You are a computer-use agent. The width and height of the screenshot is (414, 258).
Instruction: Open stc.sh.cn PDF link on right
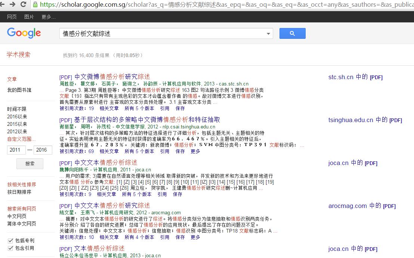[x=355, y=77]
